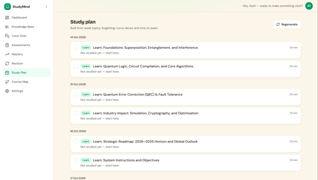This screenshot has height=180, width=318.
Task: Open 'Learn: Strategic Roadmap: 2026–2035 Horizon' title
Action: (x=145, y=141)
